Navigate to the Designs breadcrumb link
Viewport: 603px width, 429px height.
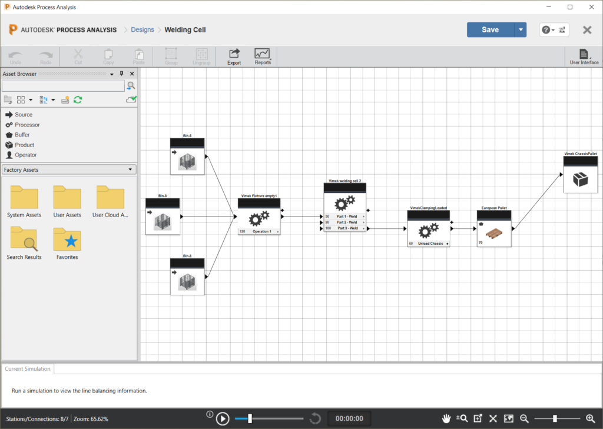[x=143, y=29]
